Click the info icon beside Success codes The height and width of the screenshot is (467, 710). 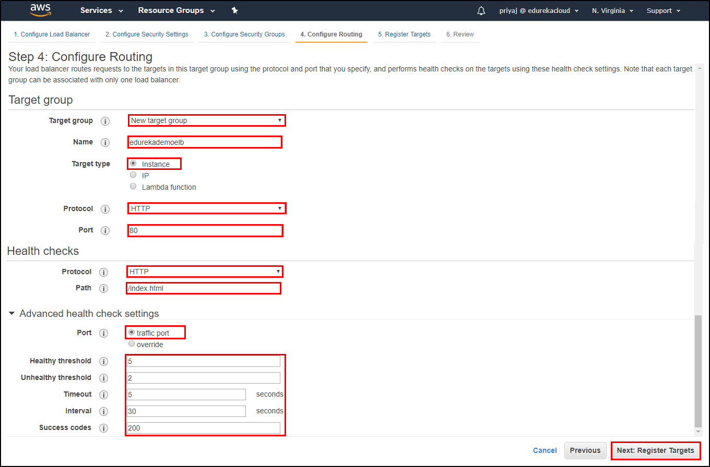(103, 428)
